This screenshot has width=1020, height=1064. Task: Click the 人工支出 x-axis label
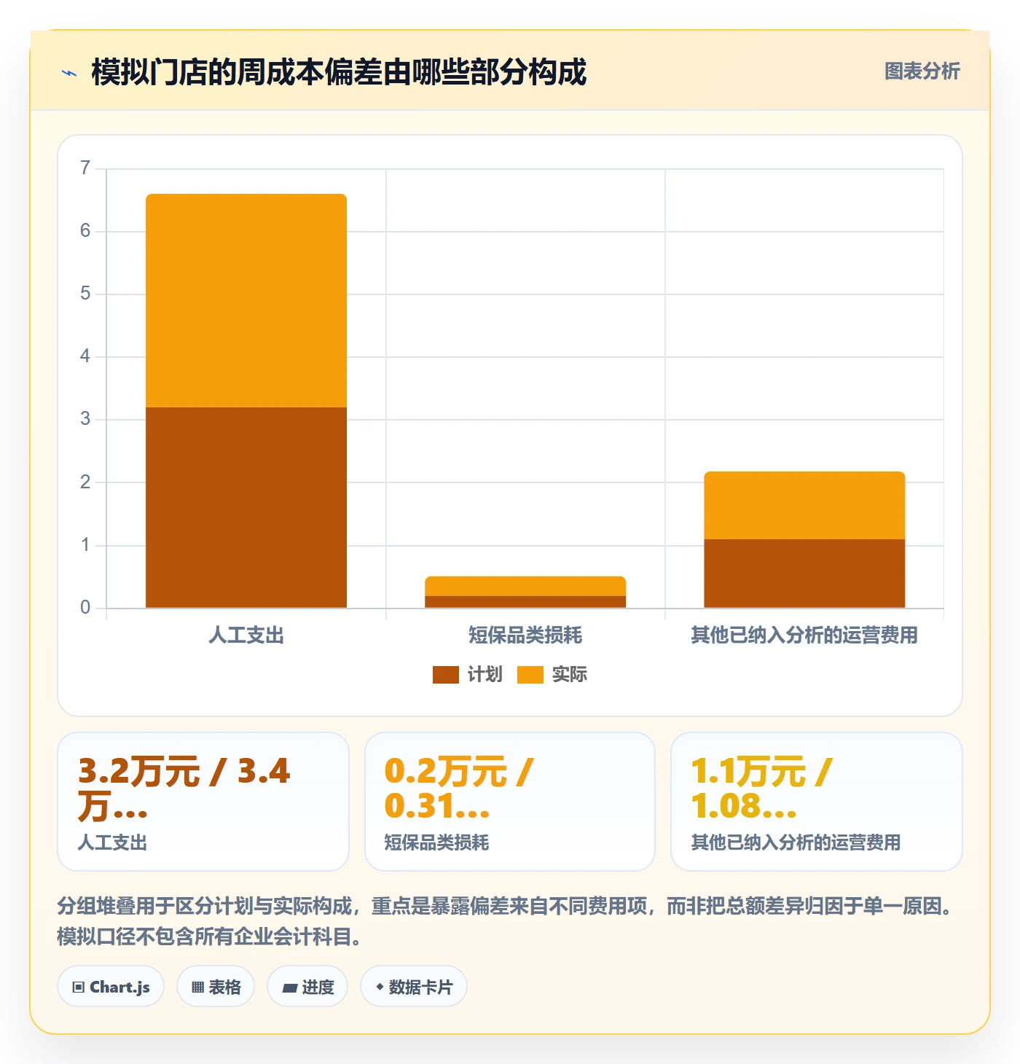246,635
